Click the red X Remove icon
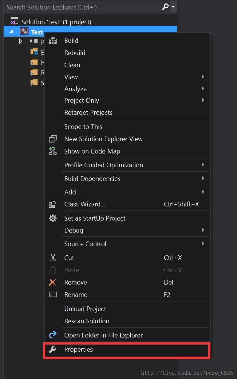Screen dimensions: 237x379 point(53,282)
